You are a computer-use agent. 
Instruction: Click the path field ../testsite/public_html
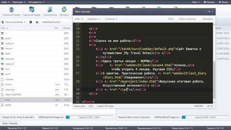point(51,22)
